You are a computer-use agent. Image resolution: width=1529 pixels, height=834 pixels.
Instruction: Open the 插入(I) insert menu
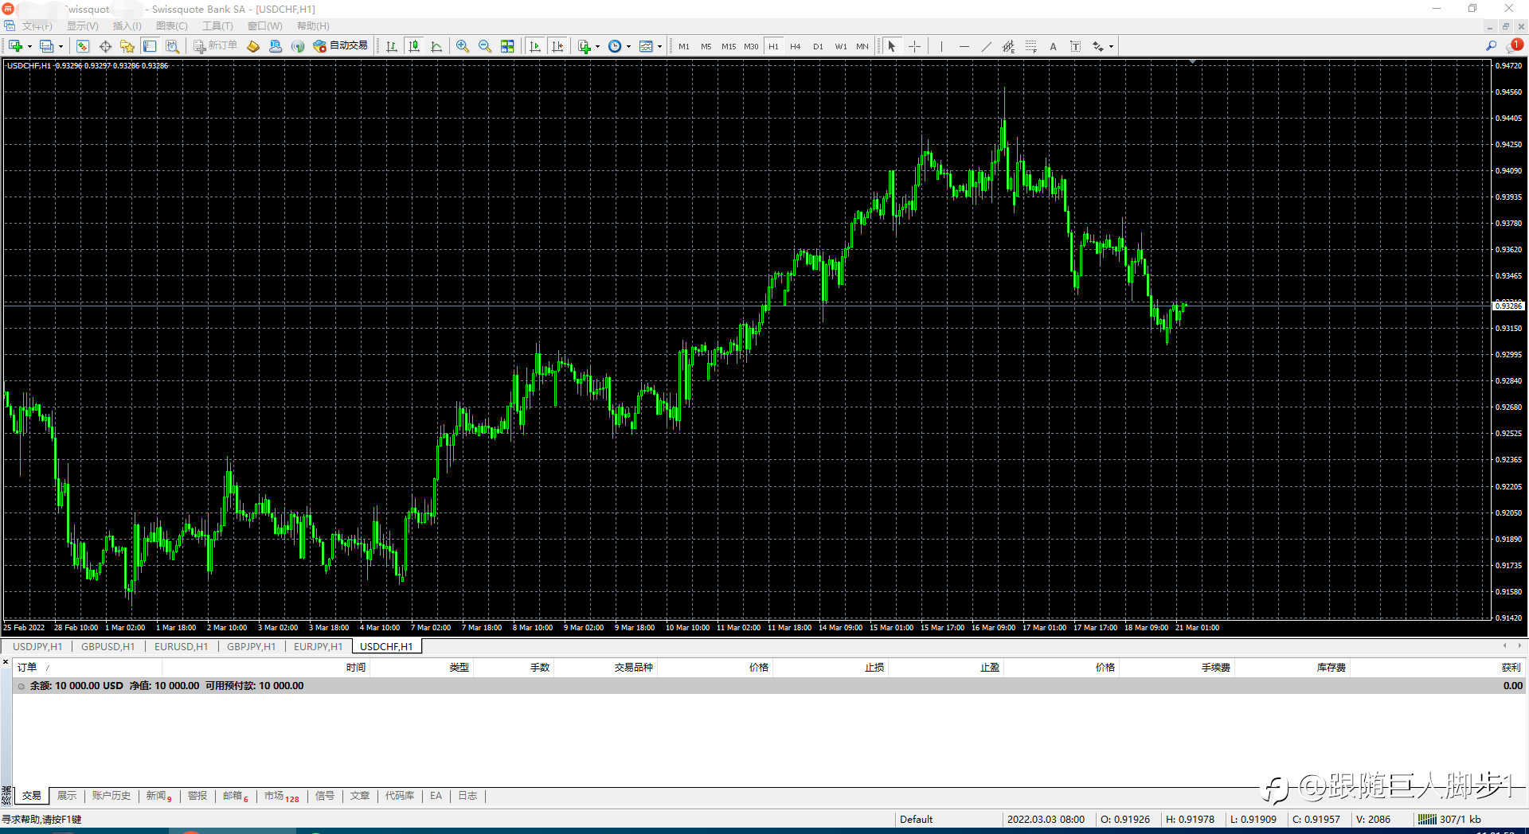(127, 26)
